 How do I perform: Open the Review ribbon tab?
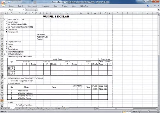(65, 6)
